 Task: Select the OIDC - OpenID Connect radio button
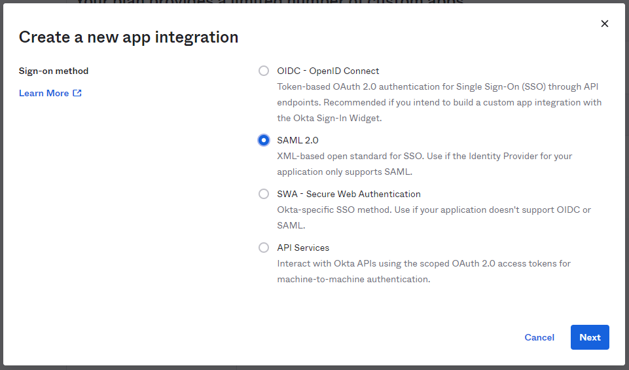click(264, 71)
